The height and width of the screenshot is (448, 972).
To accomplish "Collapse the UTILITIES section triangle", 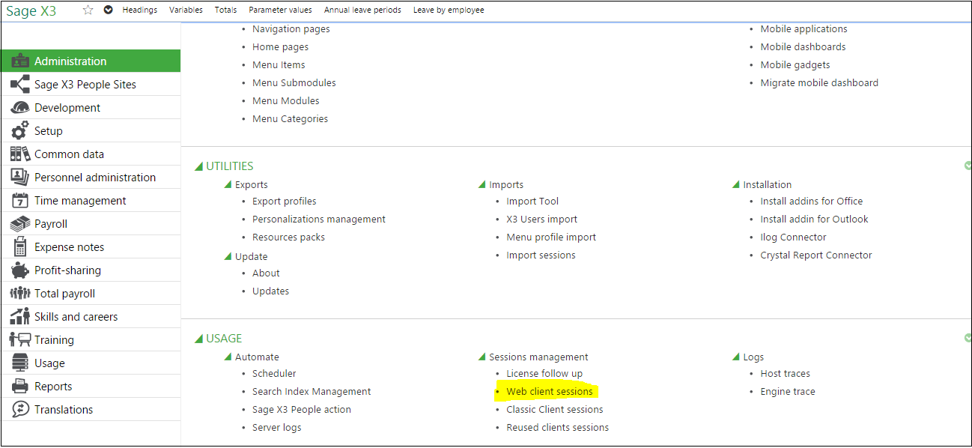I will coord(198,166).
